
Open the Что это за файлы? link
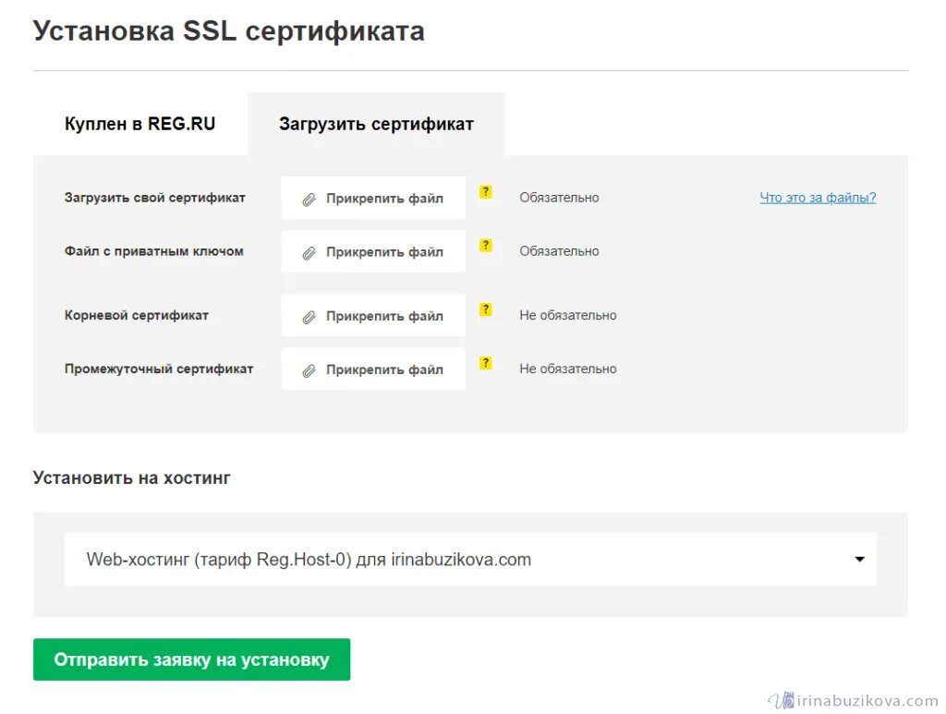818,198
